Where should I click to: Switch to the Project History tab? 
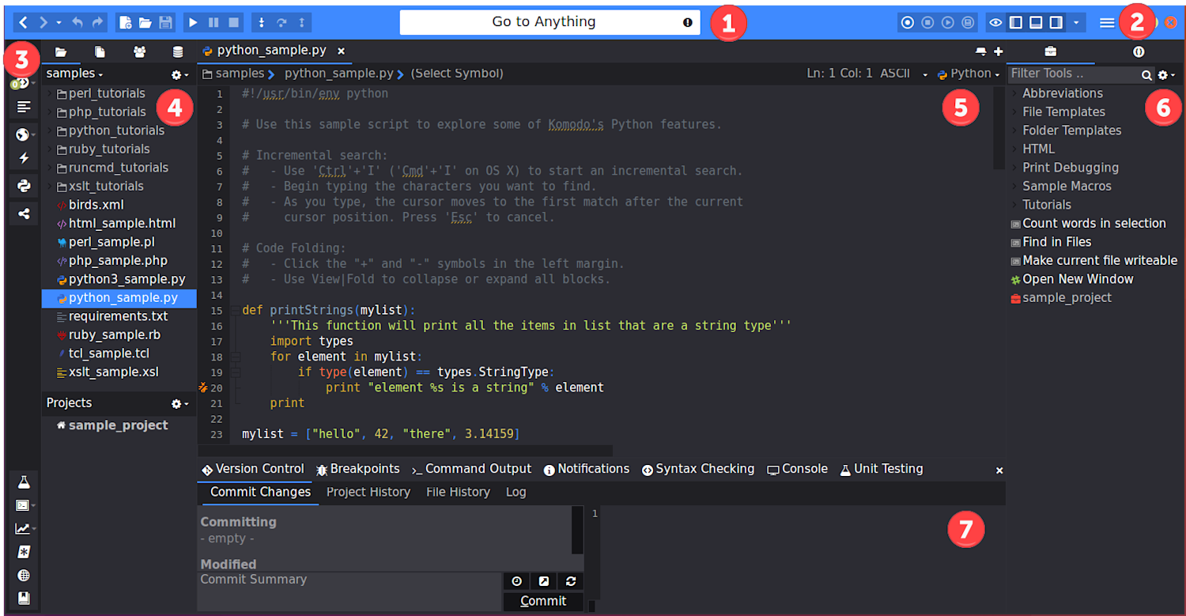click(x=368, y=491)
